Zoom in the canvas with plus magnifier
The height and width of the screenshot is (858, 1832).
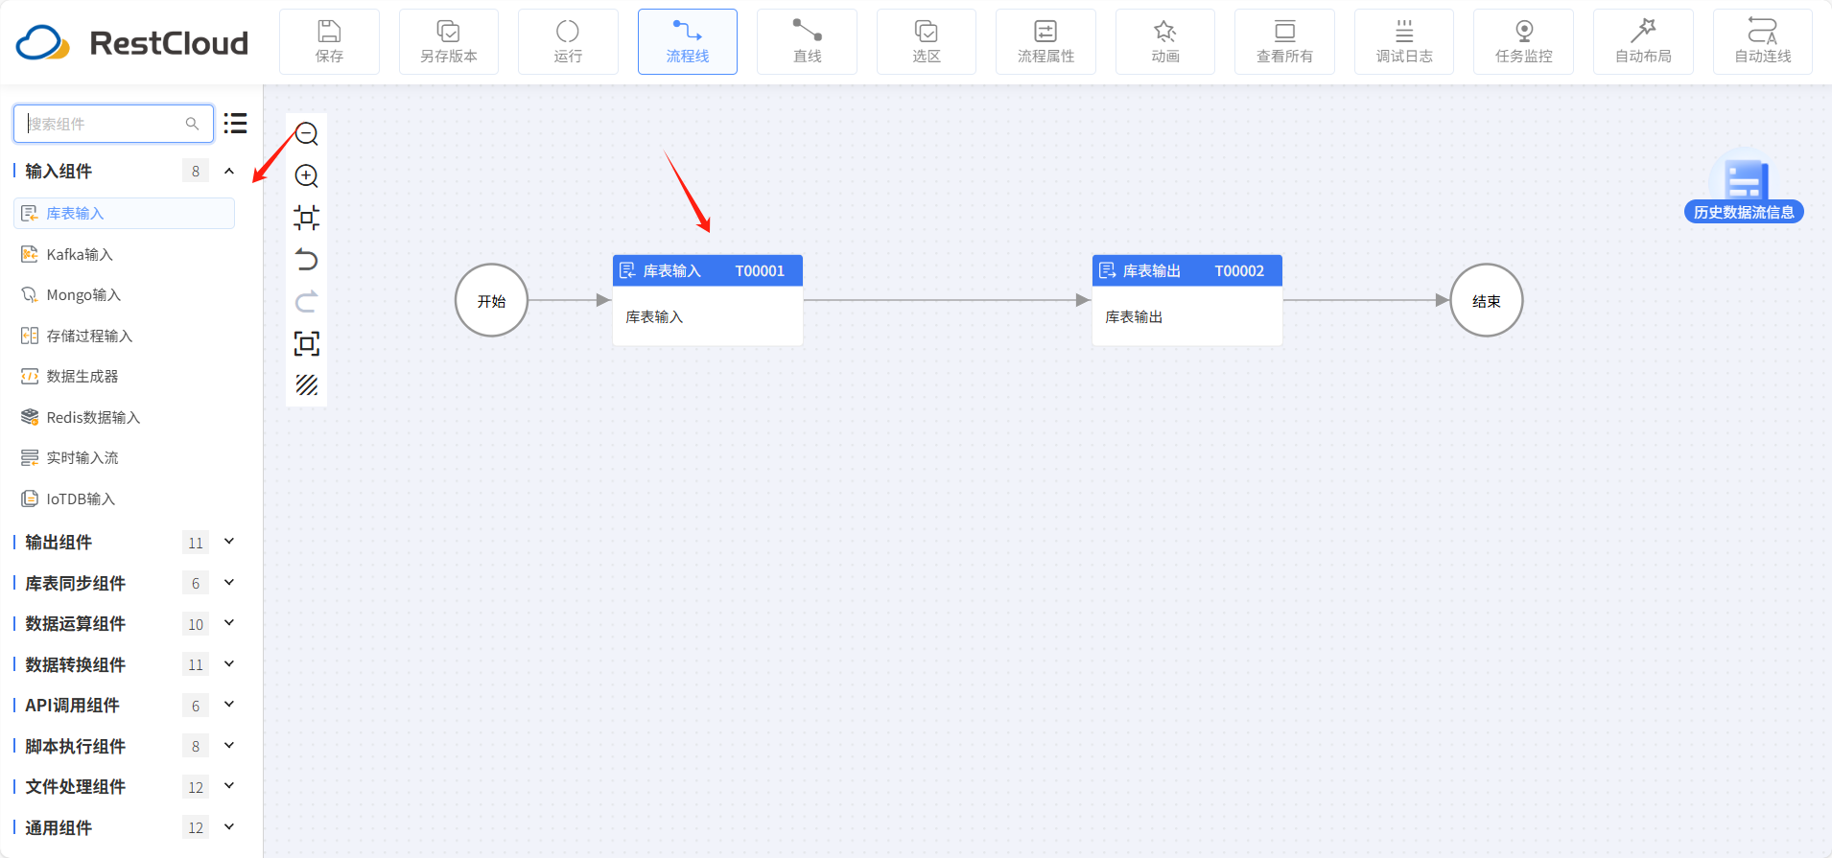pos(307,175)
